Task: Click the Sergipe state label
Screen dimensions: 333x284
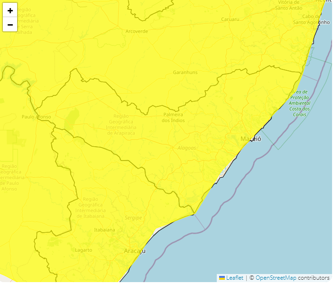Action: (133, 218)
